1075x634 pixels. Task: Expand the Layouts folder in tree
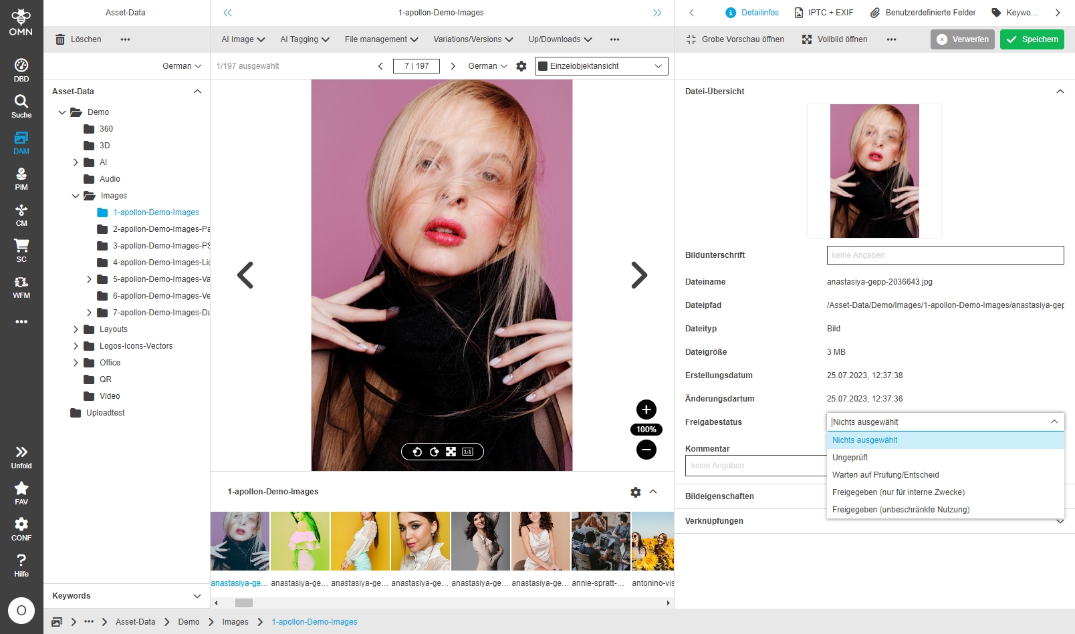click(76, 329)
